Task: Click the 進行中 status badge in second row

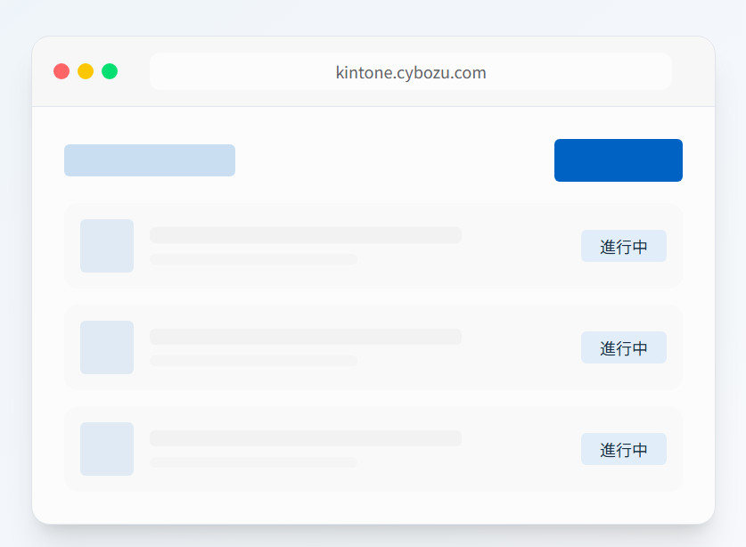Action: pyautogui.click(x=624, y=348)
